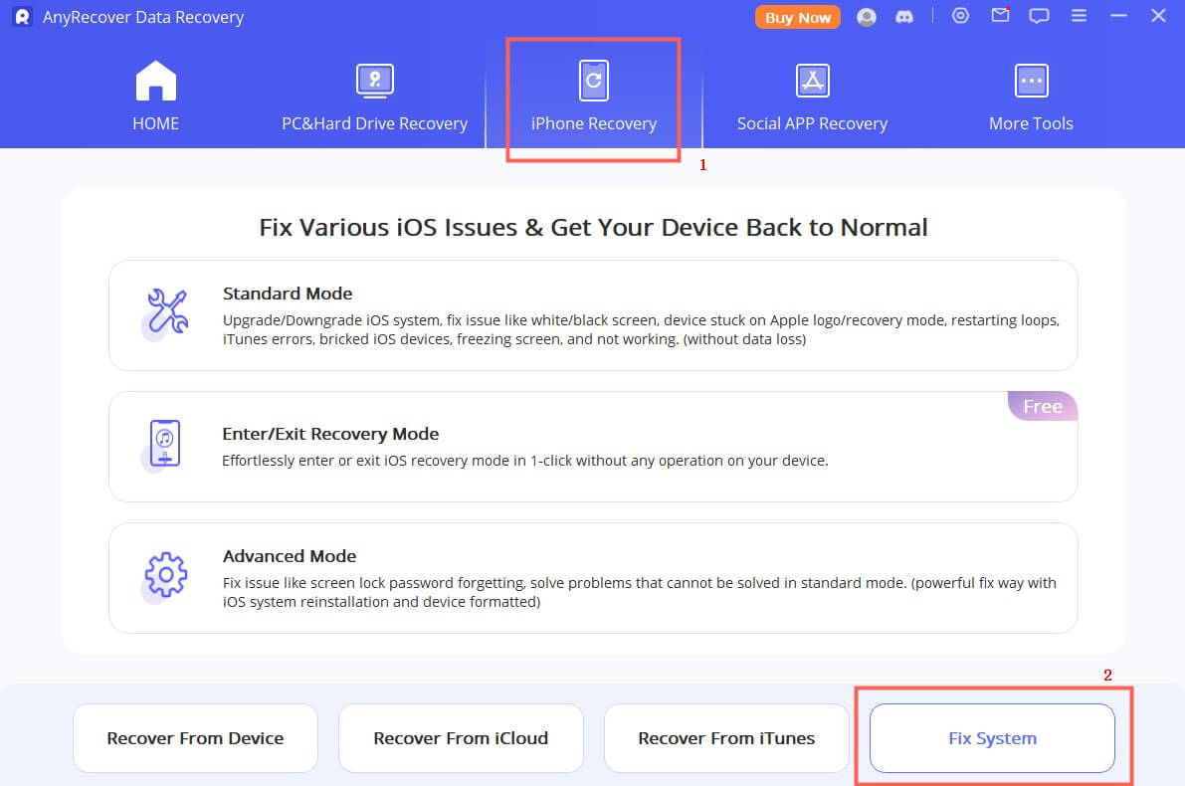Click the Recover From iCloud button
This screenshot has height=786, width=1185.
pos(461,738)
